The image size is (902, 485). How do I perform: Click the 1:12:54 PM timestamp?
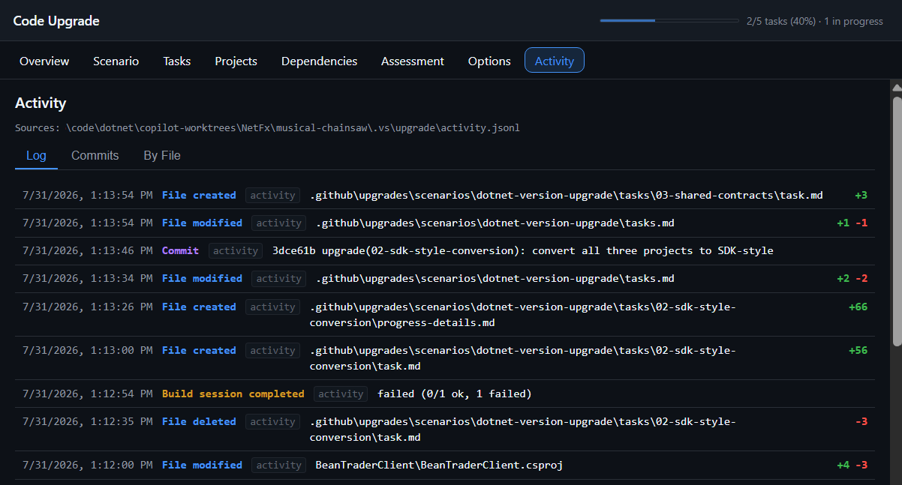click(x=88, y=394)
